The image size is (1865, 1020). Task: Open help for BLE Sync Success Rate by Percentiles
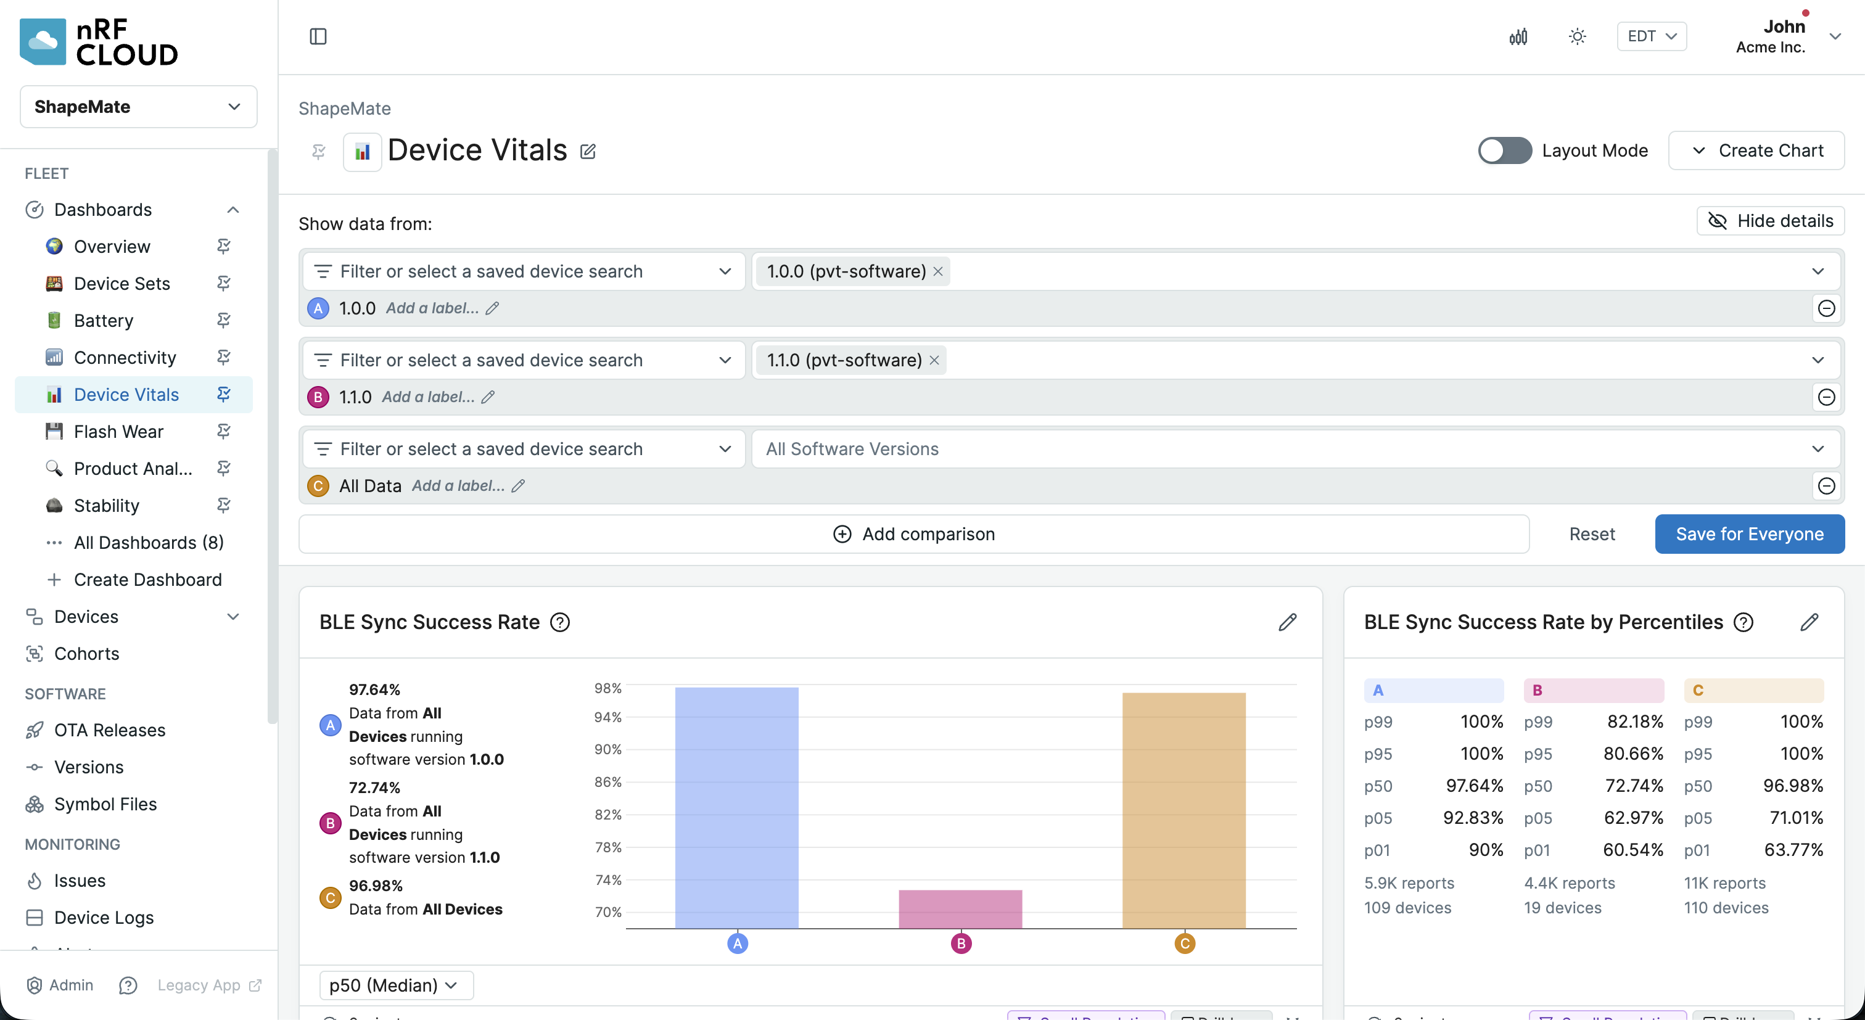click(1744, 622)
